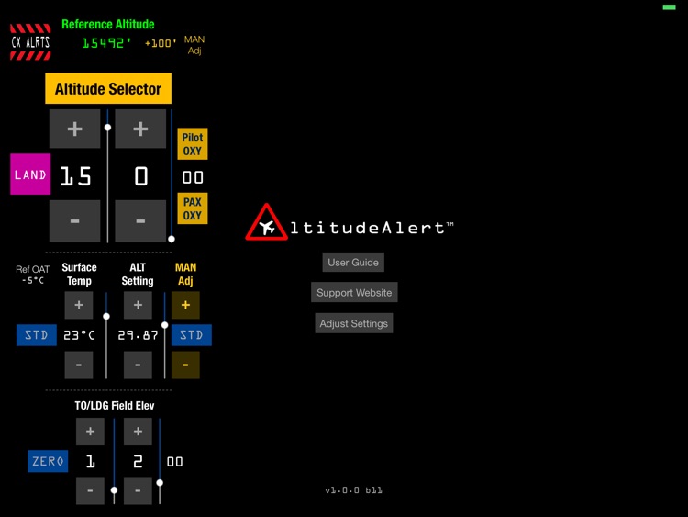The image size is (688, 517).
Task: Click the AltitudeAlert airplane triangle logo
Action: [266, 222]
